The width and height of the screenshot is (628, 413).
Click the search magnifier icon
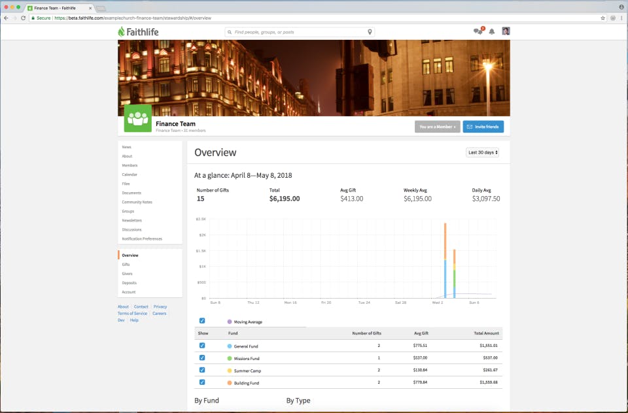(230, 32)
